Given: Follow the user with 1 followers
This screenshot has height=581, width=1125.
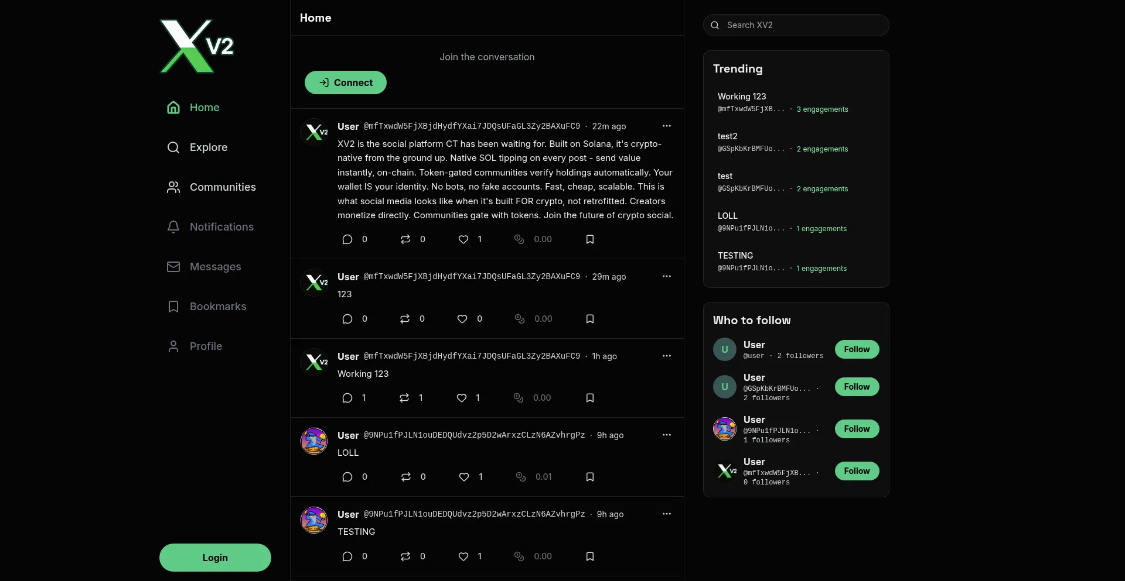Looking at the screenshot, I should 857,429.
